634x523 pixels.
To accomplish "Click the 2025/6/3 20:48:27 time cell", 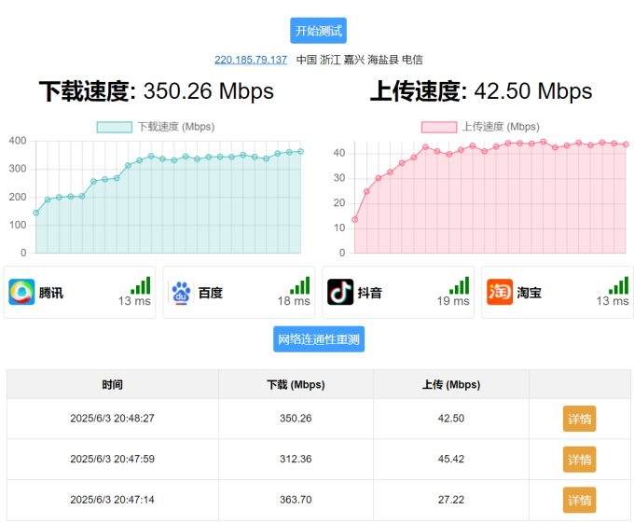I will (113, 419).
